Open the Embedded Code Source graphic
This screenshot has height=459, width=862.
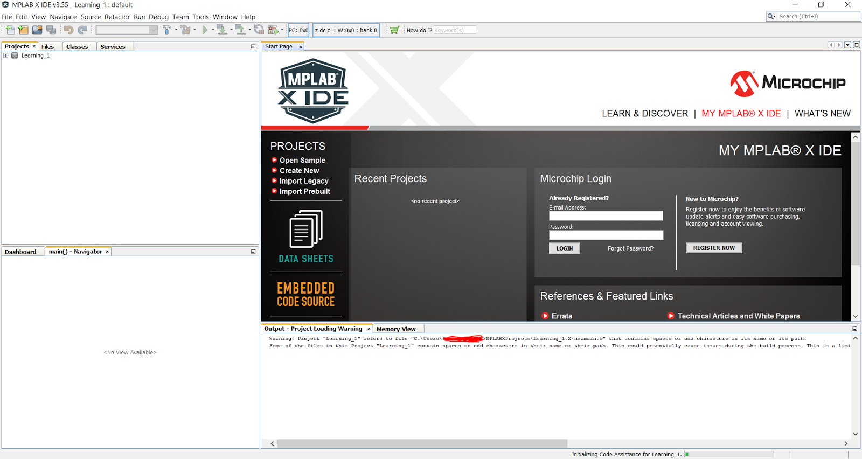pos(306,294)
